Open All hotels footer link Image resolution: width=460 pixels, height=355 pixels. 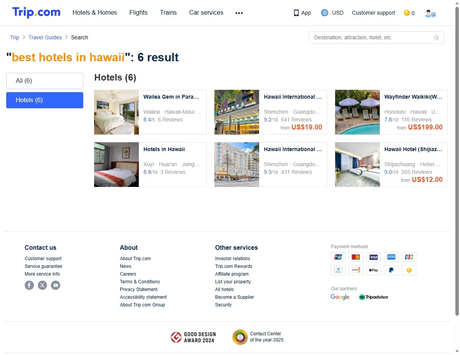click(x=224, y=289)
